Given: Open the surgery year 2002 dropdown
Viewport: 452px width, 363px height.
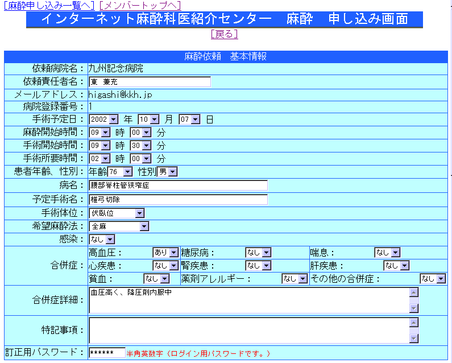Looking at the screenshot, I should [103, 119].
